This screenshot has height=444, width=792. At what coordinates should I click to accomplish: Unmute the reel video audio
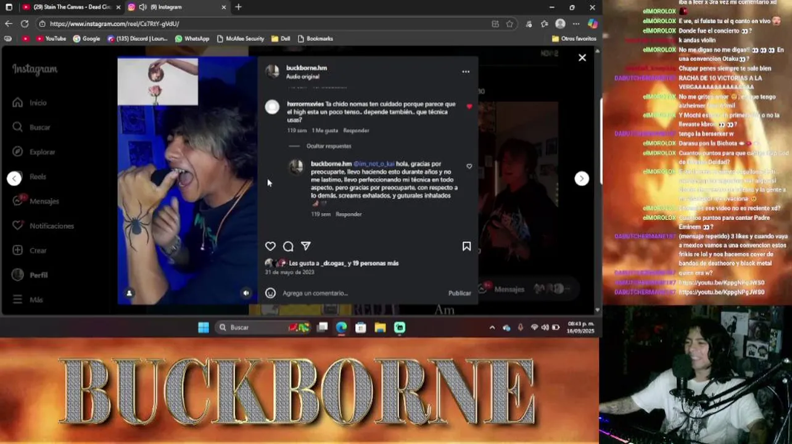(x=246, y=293)
